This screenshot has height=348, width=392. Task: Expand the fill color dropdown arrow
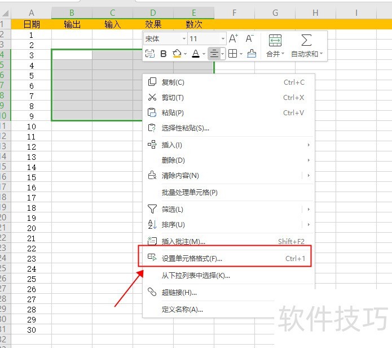click(185, 54)
